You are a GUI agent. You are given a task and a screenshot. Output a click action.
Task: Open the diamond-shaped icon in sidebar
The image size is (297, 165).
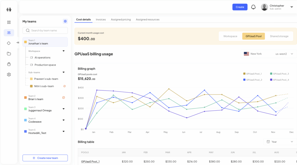point(9,43)
